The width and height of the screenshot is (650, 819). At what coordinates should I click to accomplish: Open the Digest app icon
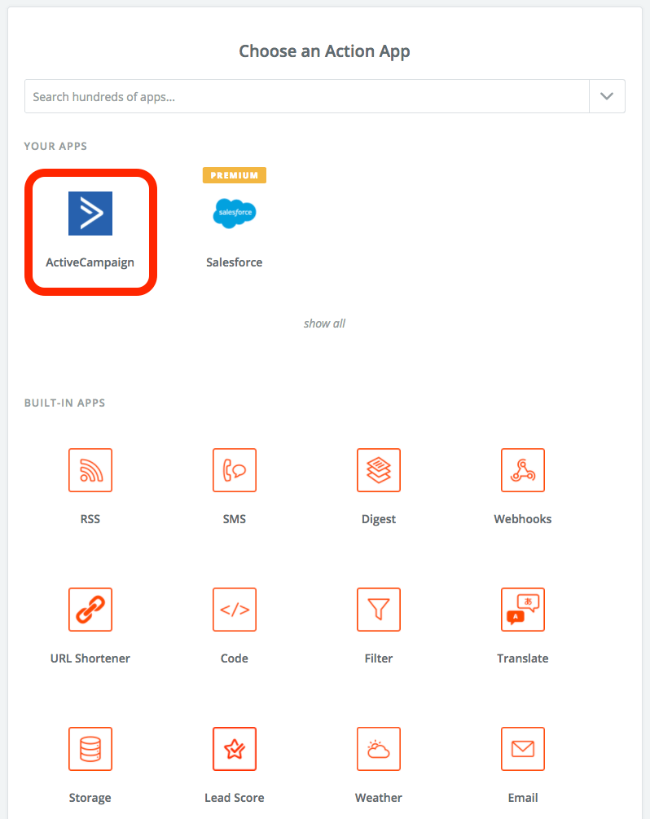379,470
